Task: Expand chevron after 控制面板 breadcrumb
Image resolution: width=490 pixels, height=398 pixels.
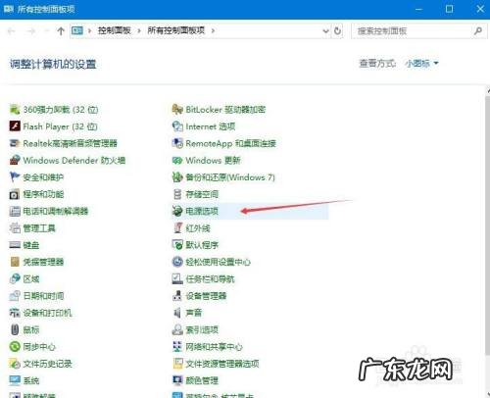Action: coord(139,30)
